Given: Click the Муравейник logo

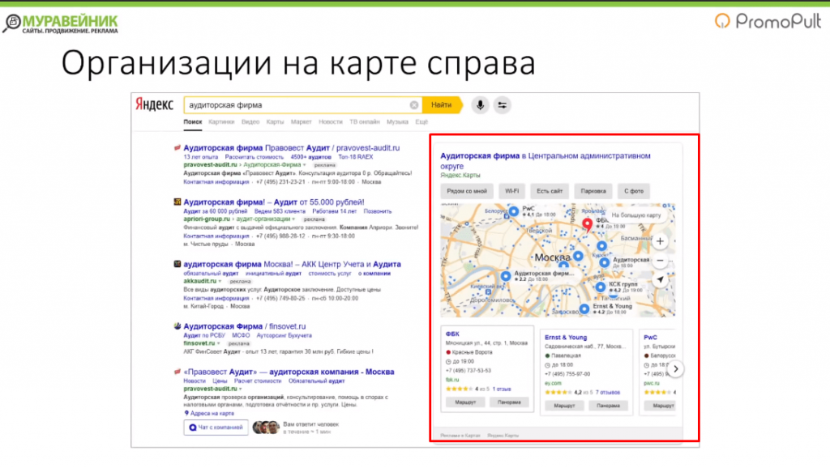Looking at the screenshot, I should tap(60, 23).
